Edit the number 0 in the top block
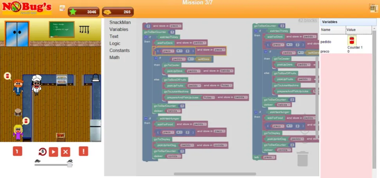This screenshot has width=380, height=178. (x=148, y=26)
